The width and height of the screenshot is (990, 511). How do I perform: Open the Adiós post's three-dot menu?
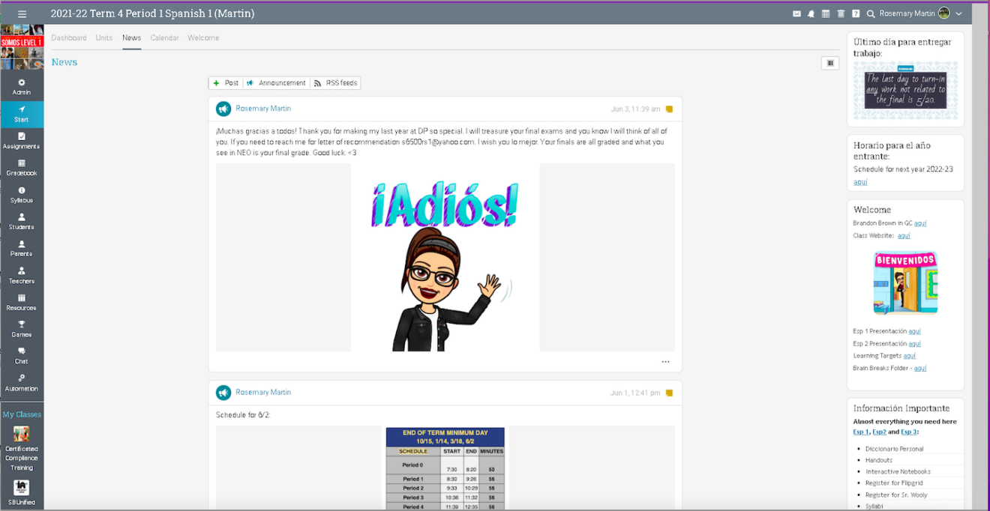665,362
